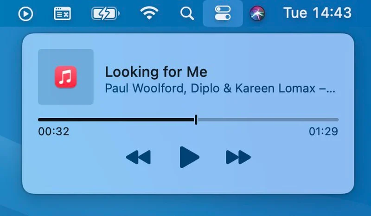Click the played portion of progress bar

[x=116, y=120]
